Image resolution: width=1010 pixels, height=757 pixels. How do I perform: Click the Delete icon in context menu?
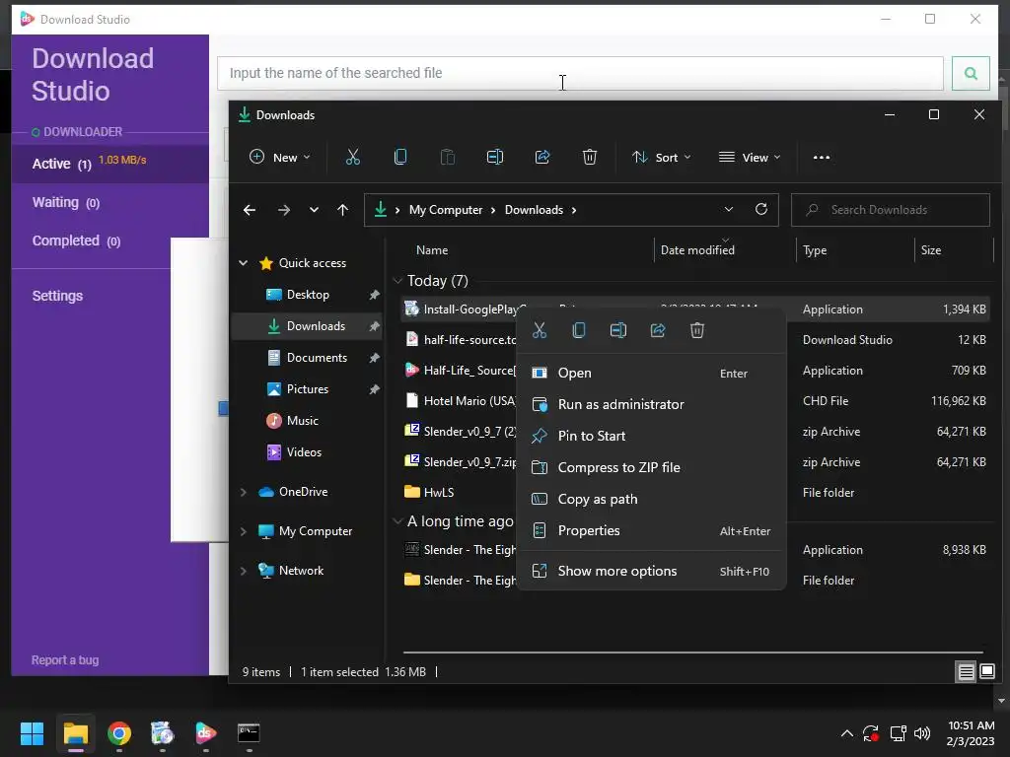pyautogui.click(x=697, y=330)
